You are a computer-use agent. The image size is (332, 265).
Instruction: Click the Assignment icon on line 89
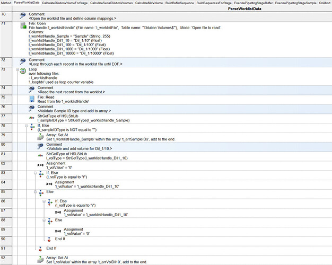click(58, 231)
